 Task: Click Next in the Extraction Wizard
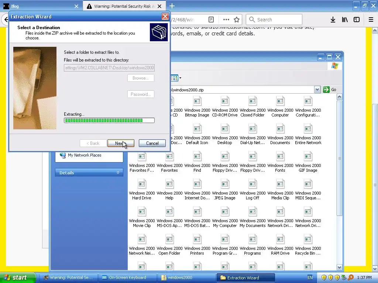[x=121, y=143]
